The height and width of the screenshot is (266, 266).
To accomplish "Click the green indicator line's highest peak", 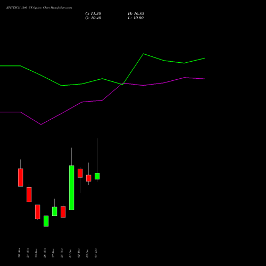I will click(x=144, y=54).
